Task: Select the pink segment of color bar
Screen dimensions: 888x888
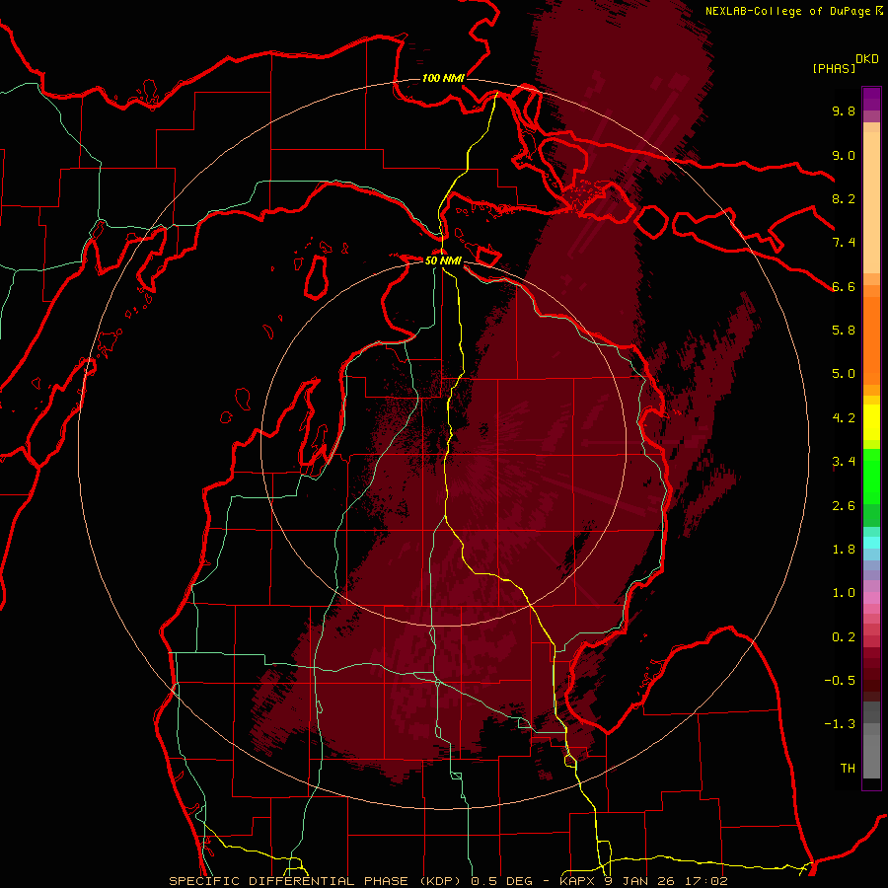Action: [x=871, y=598]
